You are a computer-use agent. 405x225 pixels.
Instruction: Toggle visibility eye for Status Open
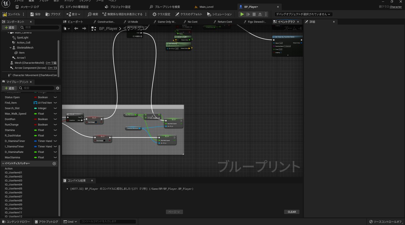coord(55,97)
